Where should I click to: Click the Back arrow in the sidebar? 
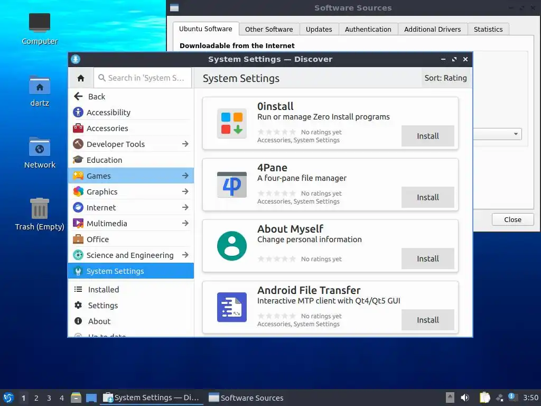[x=78, y=96]
